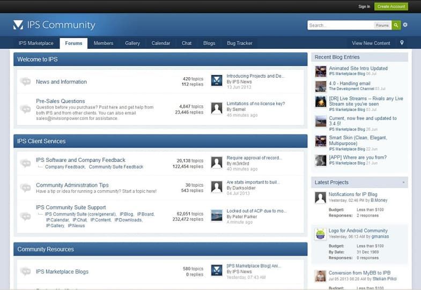Click Community Resources category header
The height and width of the screenshot is (290, 421).
160,249
